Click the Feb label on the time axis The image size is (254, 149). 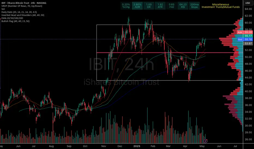click(x=153, y=146)
